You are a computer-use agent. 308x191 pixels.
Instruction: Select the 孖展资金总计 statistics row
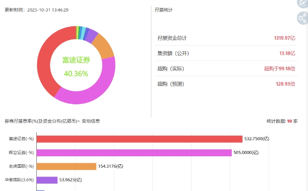point(226,38)
